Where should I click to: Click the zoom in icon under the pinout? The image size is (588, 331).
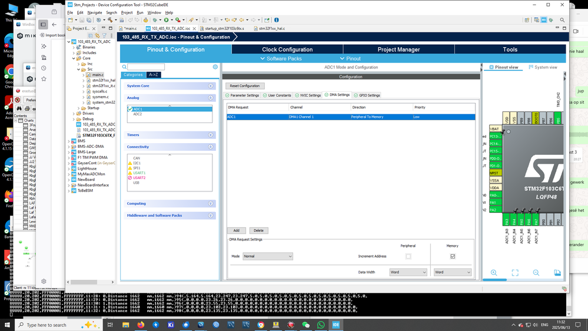494,273
